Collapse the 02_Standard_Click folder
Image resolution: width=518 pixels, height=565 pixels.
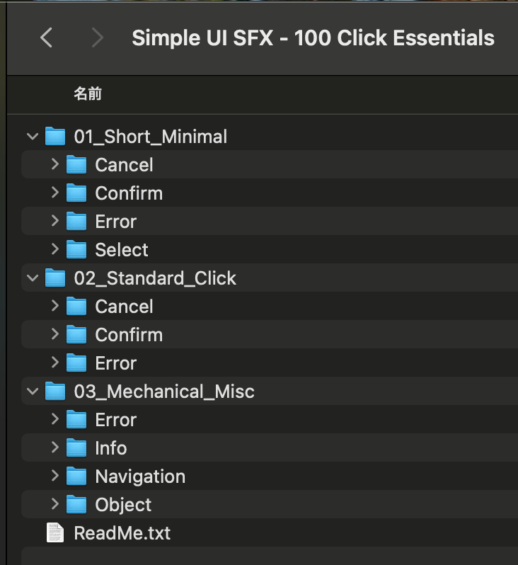click(x=33, y=278)
